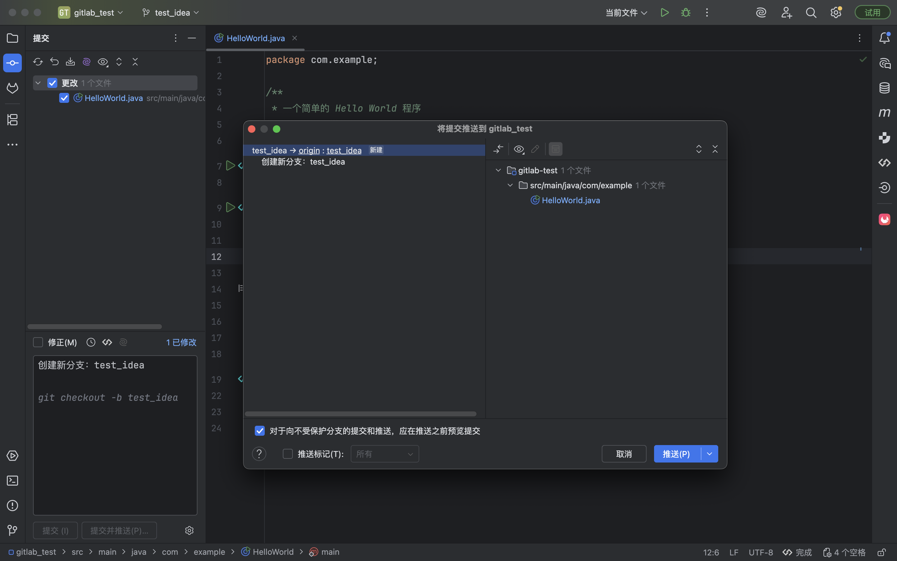Screen dimensions: 897x561
Task: Enable the 推送标记(T) checkbox
Action: [x=288, y=454]
